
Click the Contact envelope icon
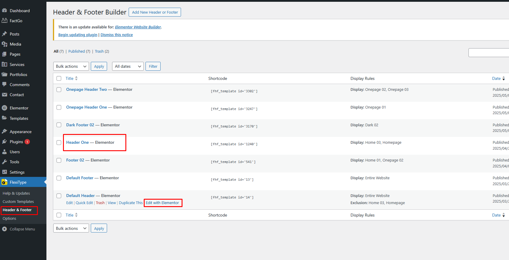[x=4, y=95]
